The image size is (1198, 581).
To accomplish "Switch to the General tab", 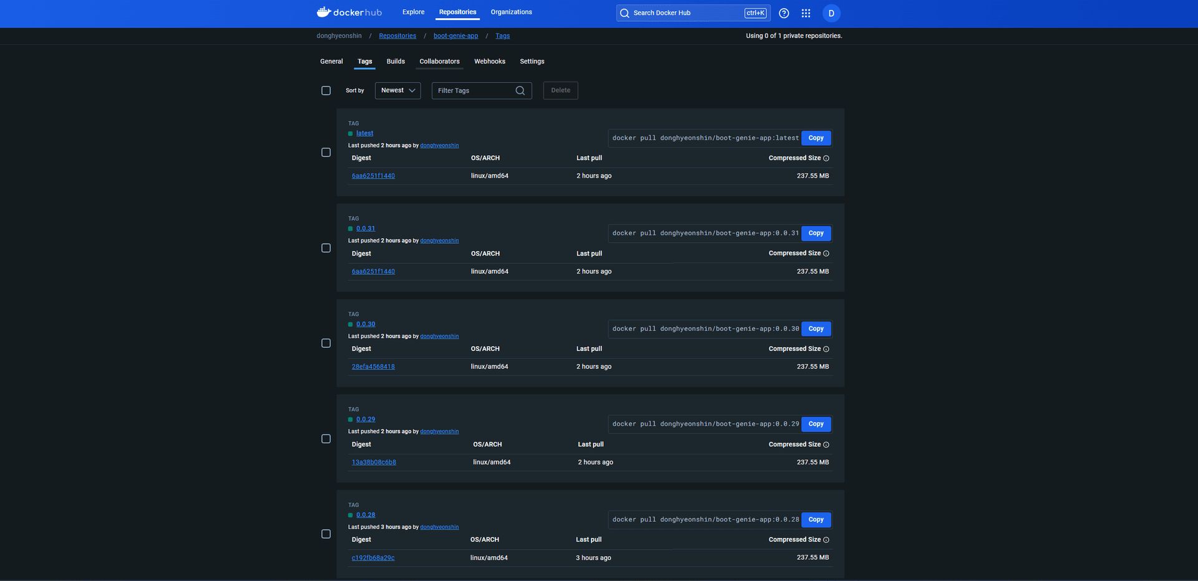I will (331, 61).
